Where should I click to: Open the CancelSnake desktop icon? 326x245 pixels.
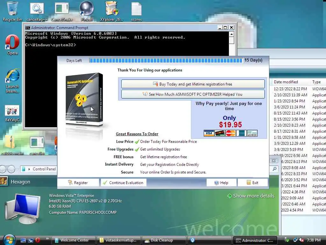click(62, 11)
